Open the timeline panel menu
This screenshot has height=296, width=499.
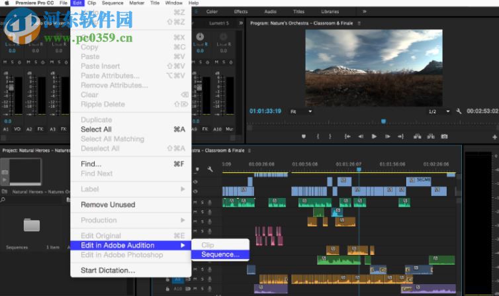click(250, 150)
